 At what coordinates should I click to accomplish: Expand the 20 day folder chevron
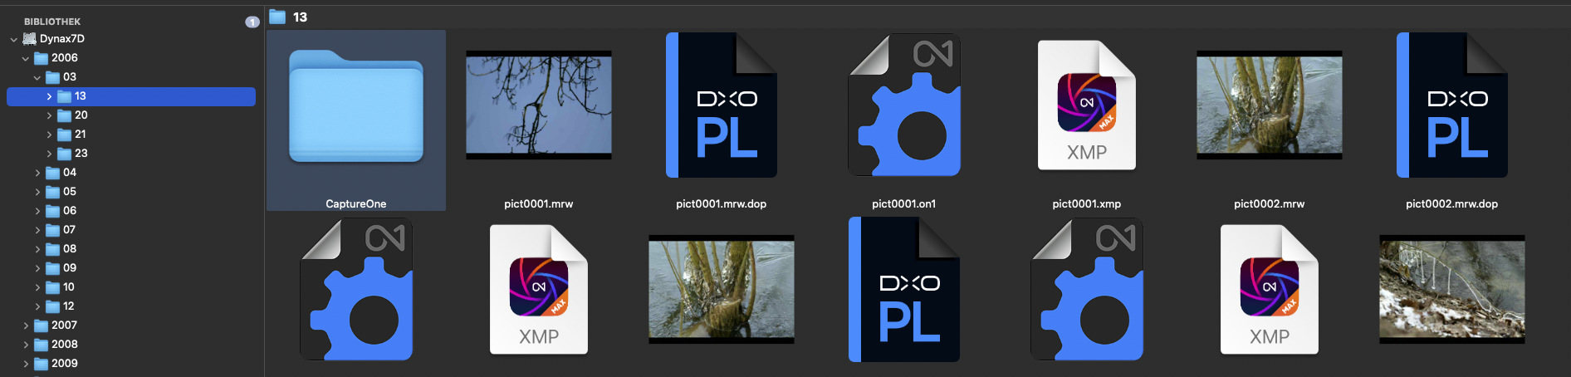coord(49,115)
